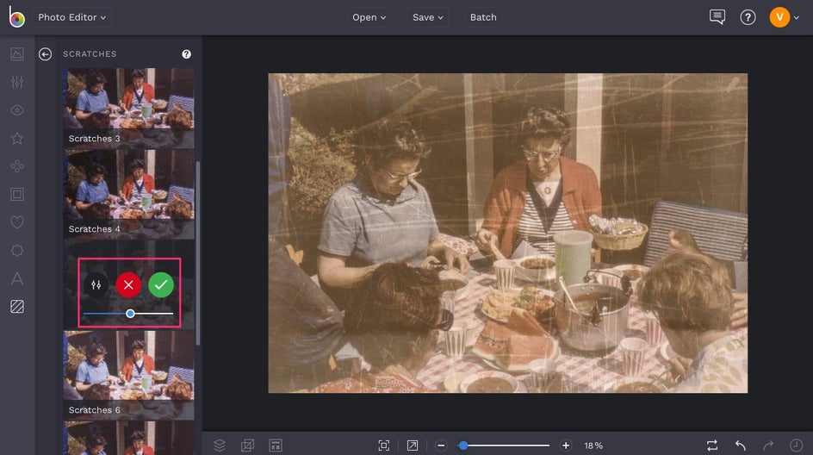
Task: Click the bottom bar grid layout icon
Action: (276, 446)
